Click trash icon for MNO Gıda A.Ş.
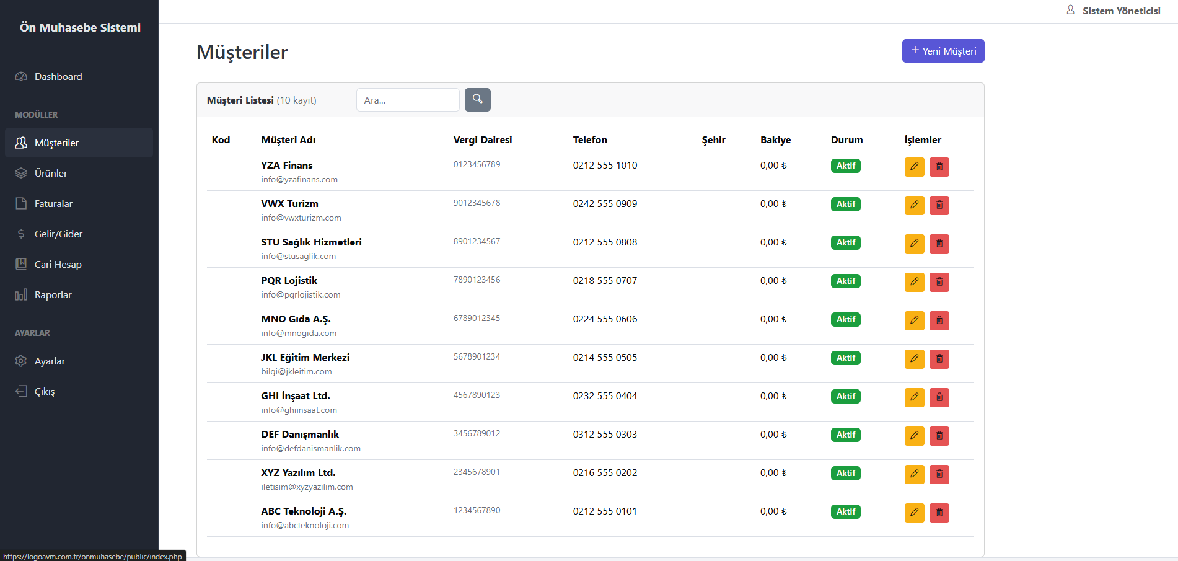The image size is (1178, 561). [939, 320]
